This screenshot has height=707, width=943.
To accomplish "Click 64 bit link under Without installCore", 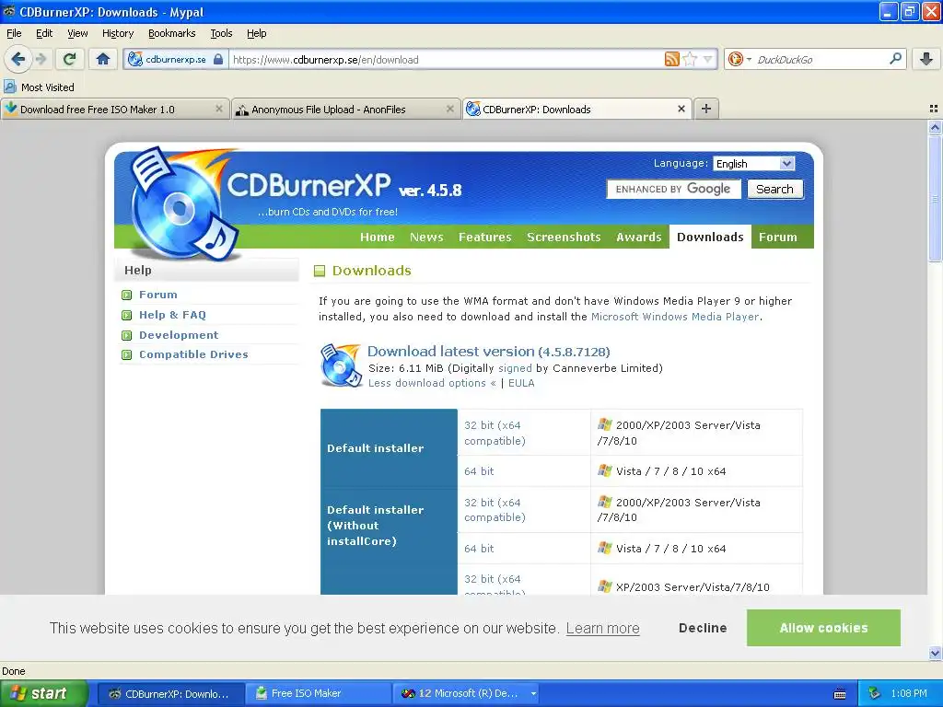I will click(x=479, y=549).
